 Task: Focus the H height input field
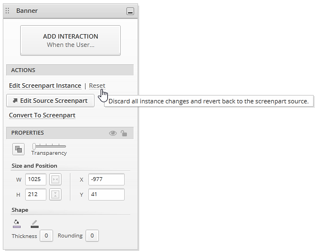coord(36,194)
